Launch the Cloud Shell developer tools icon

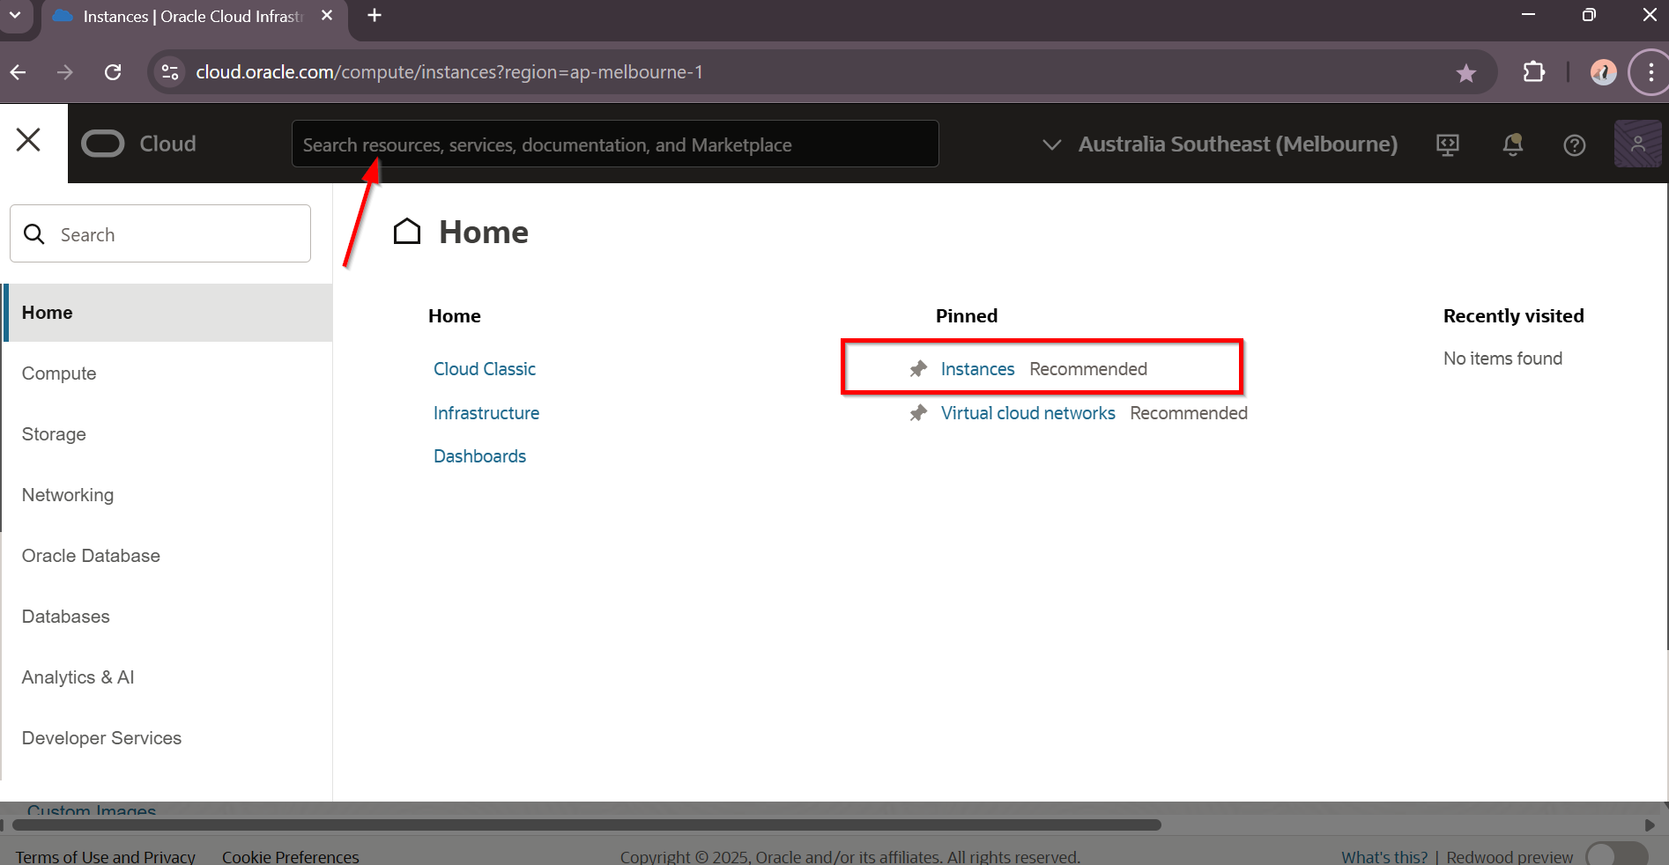coord(1447,144)
